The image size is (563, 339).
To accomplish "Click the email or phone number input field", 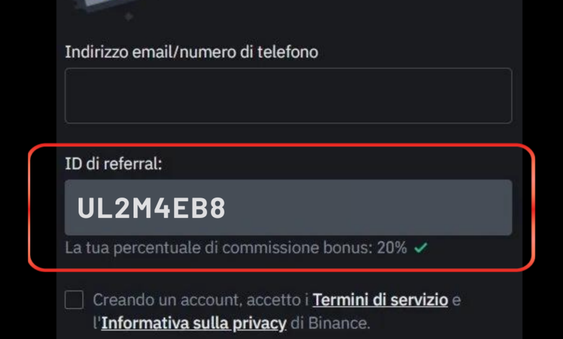I will (288, 95).
